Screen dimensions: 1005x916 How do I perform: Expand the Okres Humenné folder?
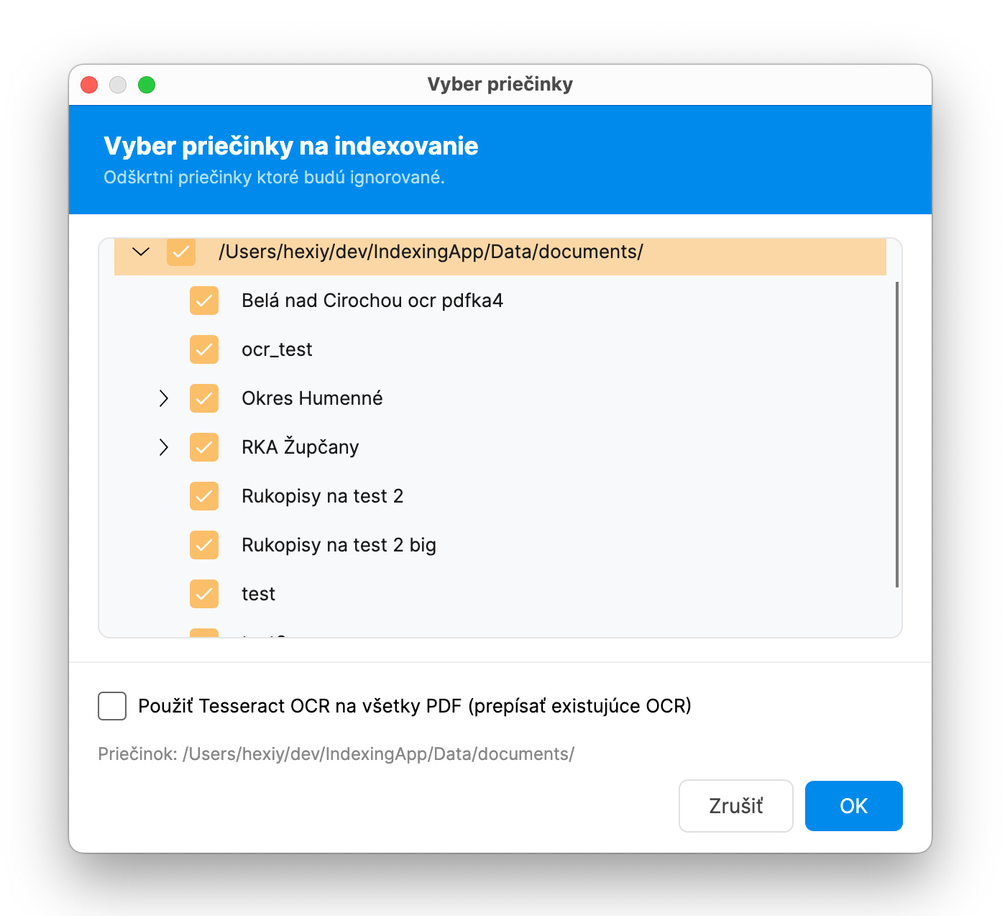164,398
